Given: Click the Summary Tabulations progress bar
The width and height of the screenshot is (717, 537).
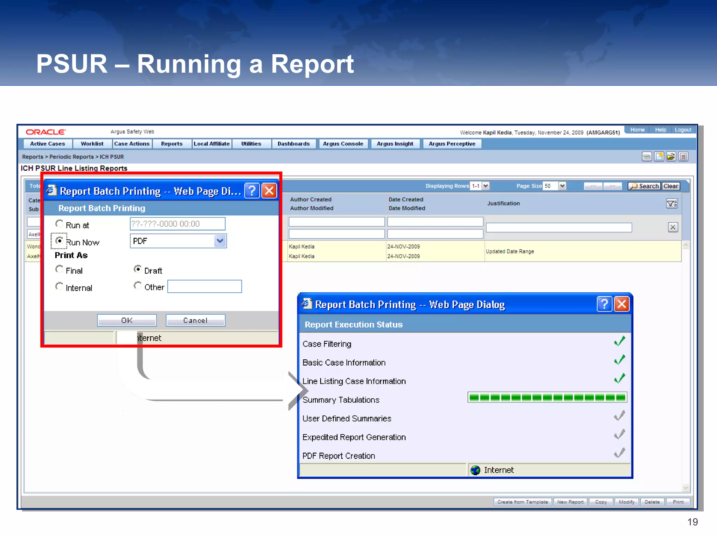Looking at the screenshot, I should tap(547, 397).
